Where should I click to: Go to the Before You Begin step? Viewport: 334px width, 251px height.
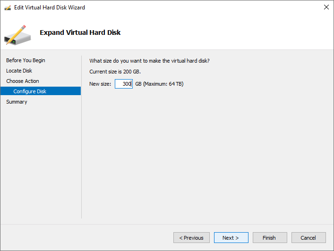pos(26,60)
